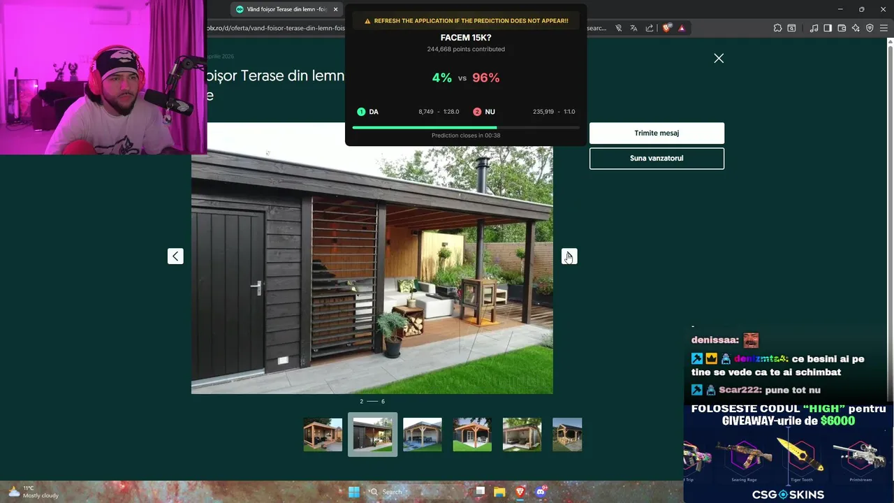Select the fifth thumbnail in gallery strip
The width and height of the screenshot is (894, 503).
522,435
